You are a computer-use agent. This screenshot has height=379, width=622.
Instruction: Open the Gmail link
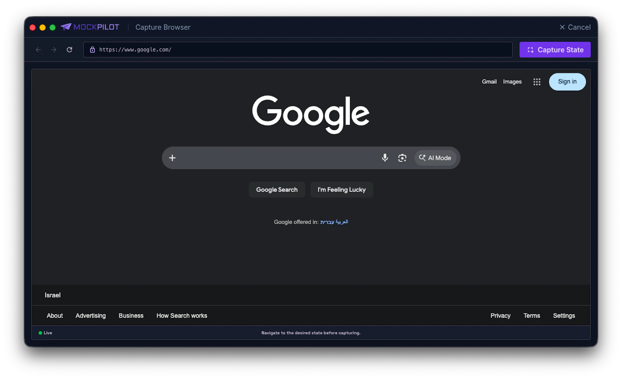coord(489,82)
